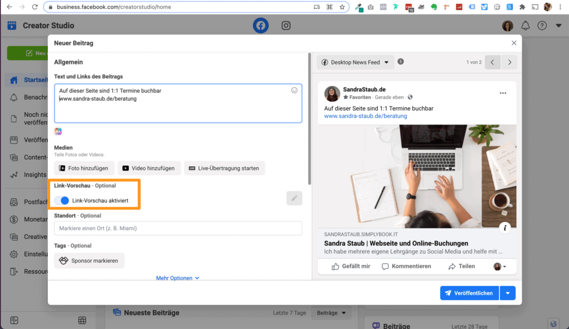Click info icon next to Desktop News Feed
This screenshot has height=329, width=569.
[401, 62]
